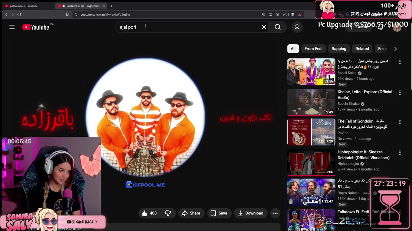
Task: Open 'Khalse, Leito - Explore (Official Audio)' title
Action: (365, 95)
